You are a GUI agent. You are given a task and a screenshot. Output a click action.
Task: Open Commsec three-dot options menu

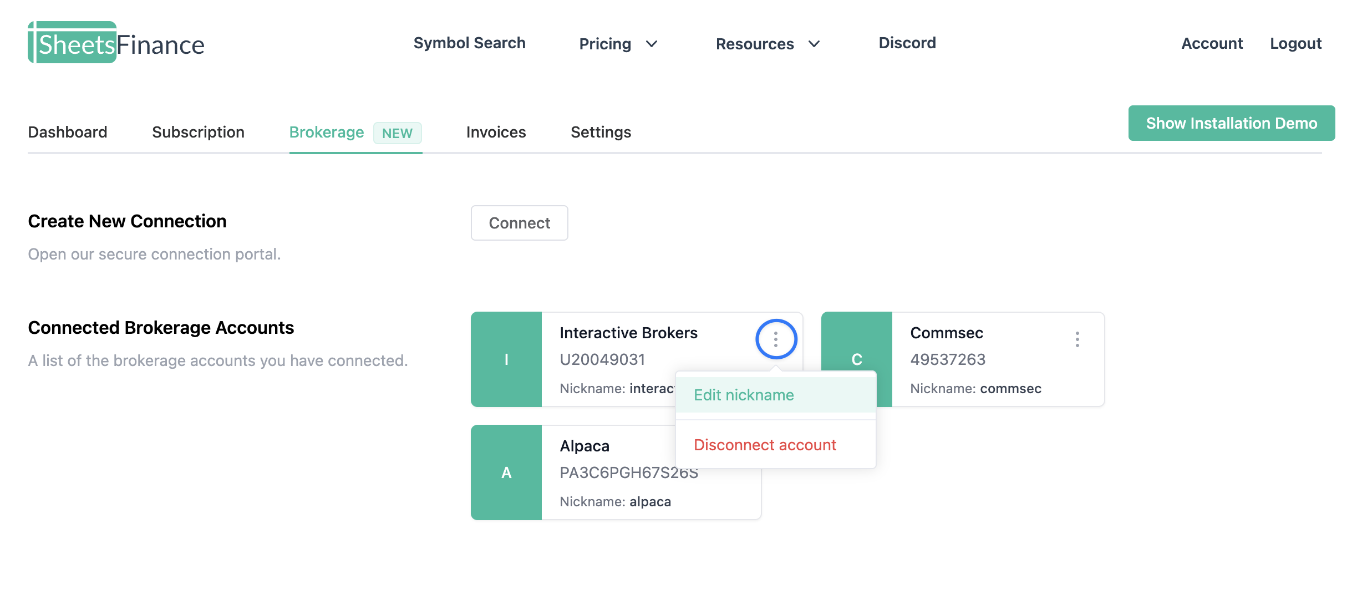point(1077,339)
